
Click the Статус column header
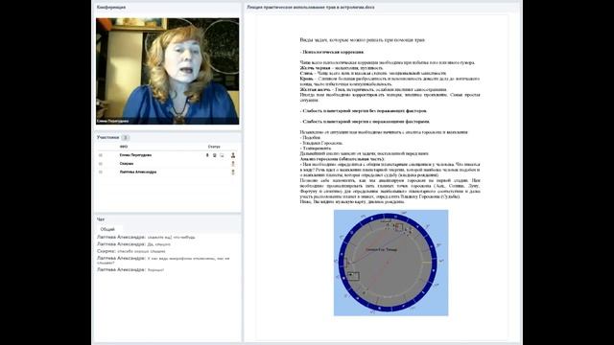pos(214,147)
